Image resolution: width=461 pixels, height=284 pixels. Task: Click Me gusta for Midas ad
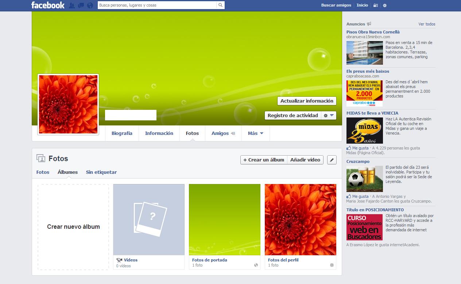pyautogui.click(x=360, y=148)
